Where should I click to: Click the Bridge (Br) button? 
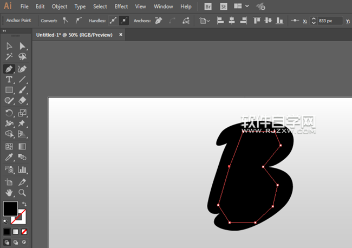[208, 6]
